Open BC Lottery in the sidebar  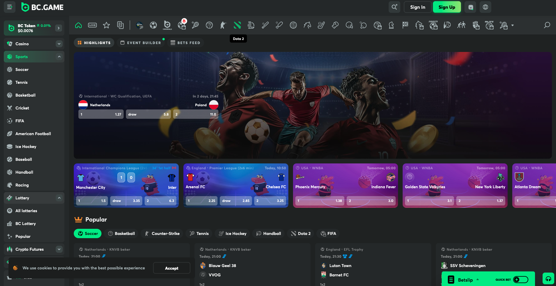[x=34, y=224]
